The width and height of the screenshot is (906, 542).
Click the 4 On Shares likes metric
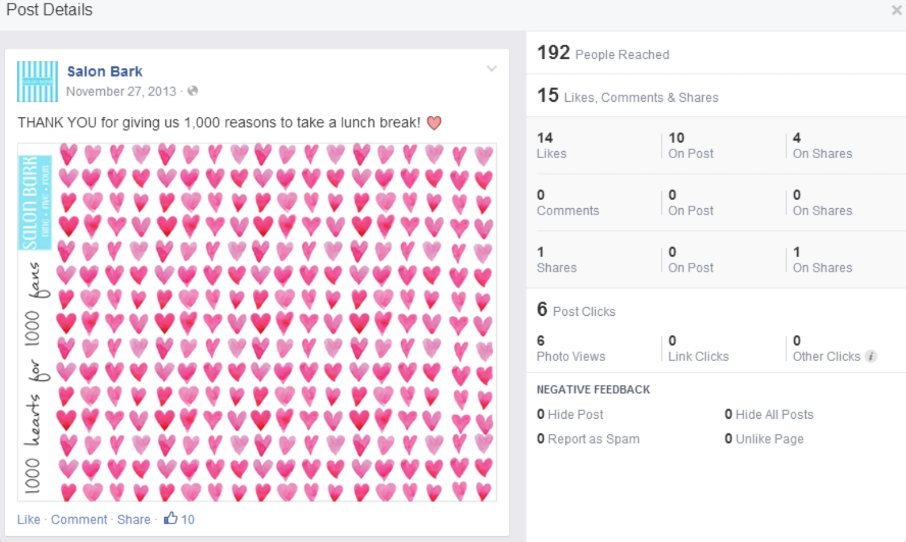822,145
